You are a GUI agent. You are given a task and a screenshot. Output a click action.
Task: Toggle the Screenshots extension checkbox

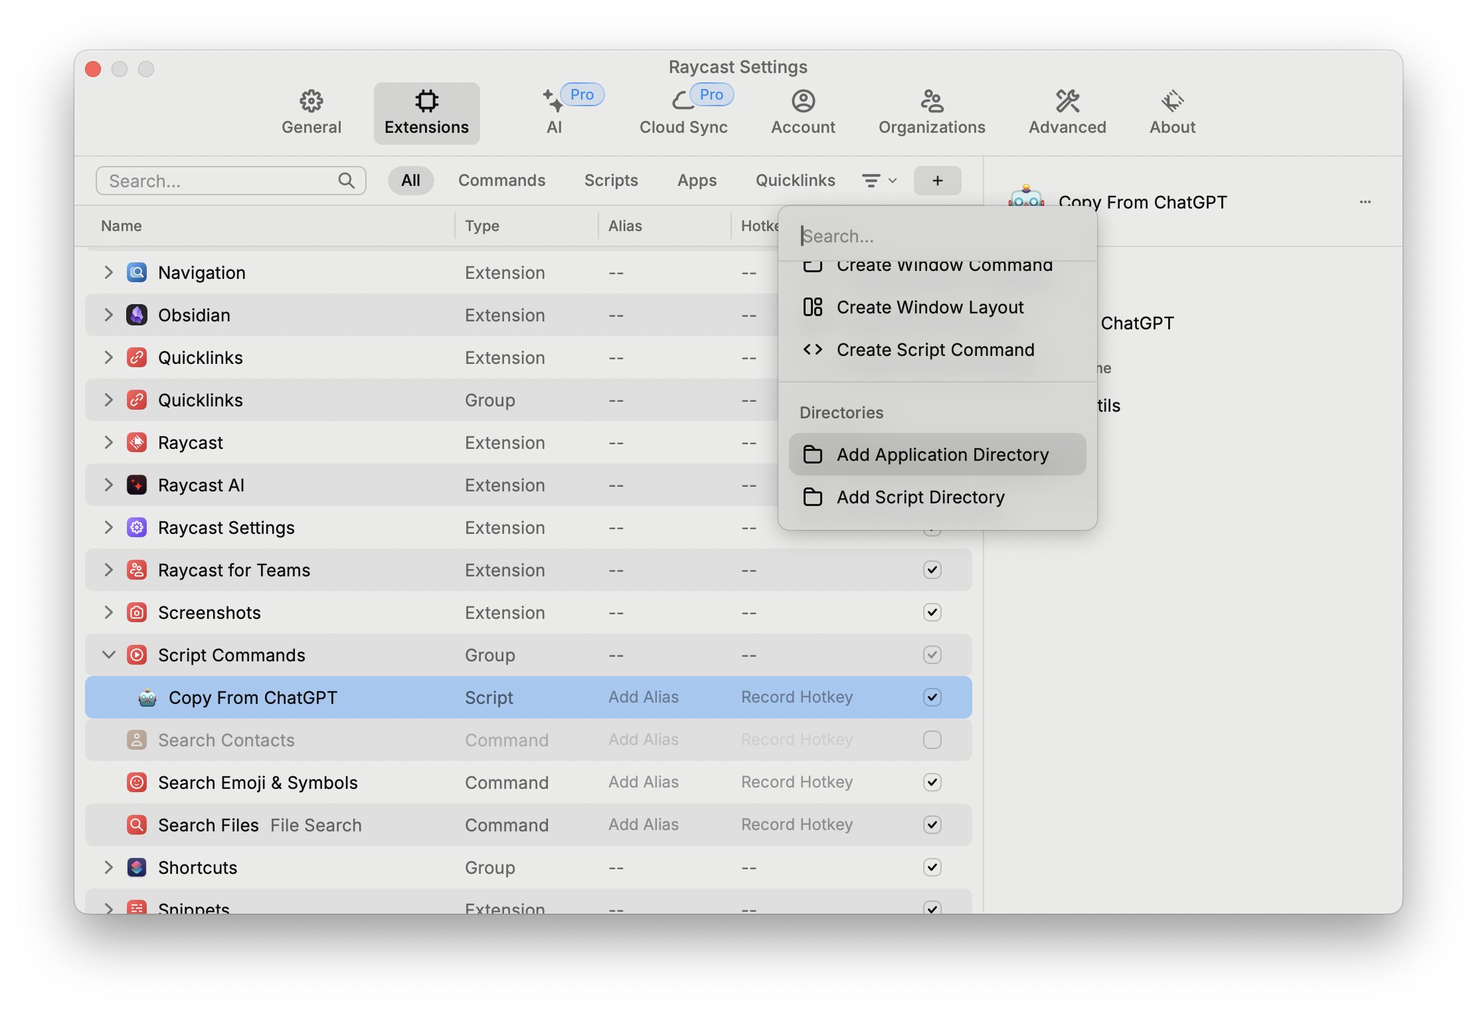pos(932,613)
